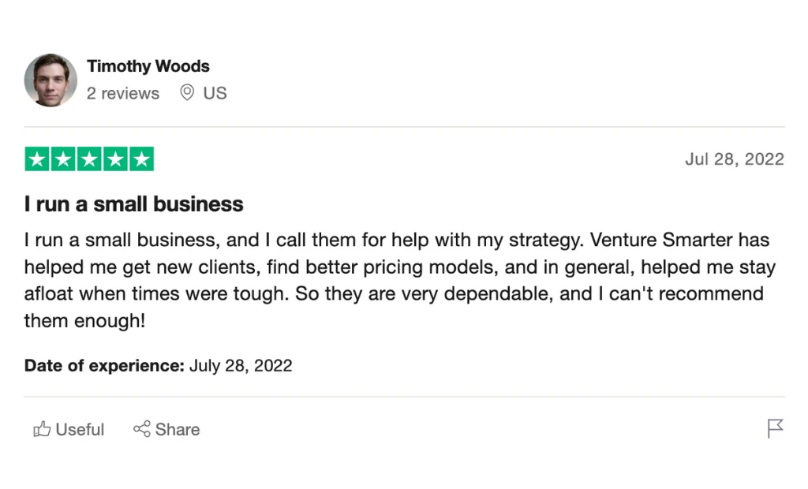Image resolution: width=808 pixels, height=489 pixels.
Task: Select the first green rating star
Action: coord(36,159)
